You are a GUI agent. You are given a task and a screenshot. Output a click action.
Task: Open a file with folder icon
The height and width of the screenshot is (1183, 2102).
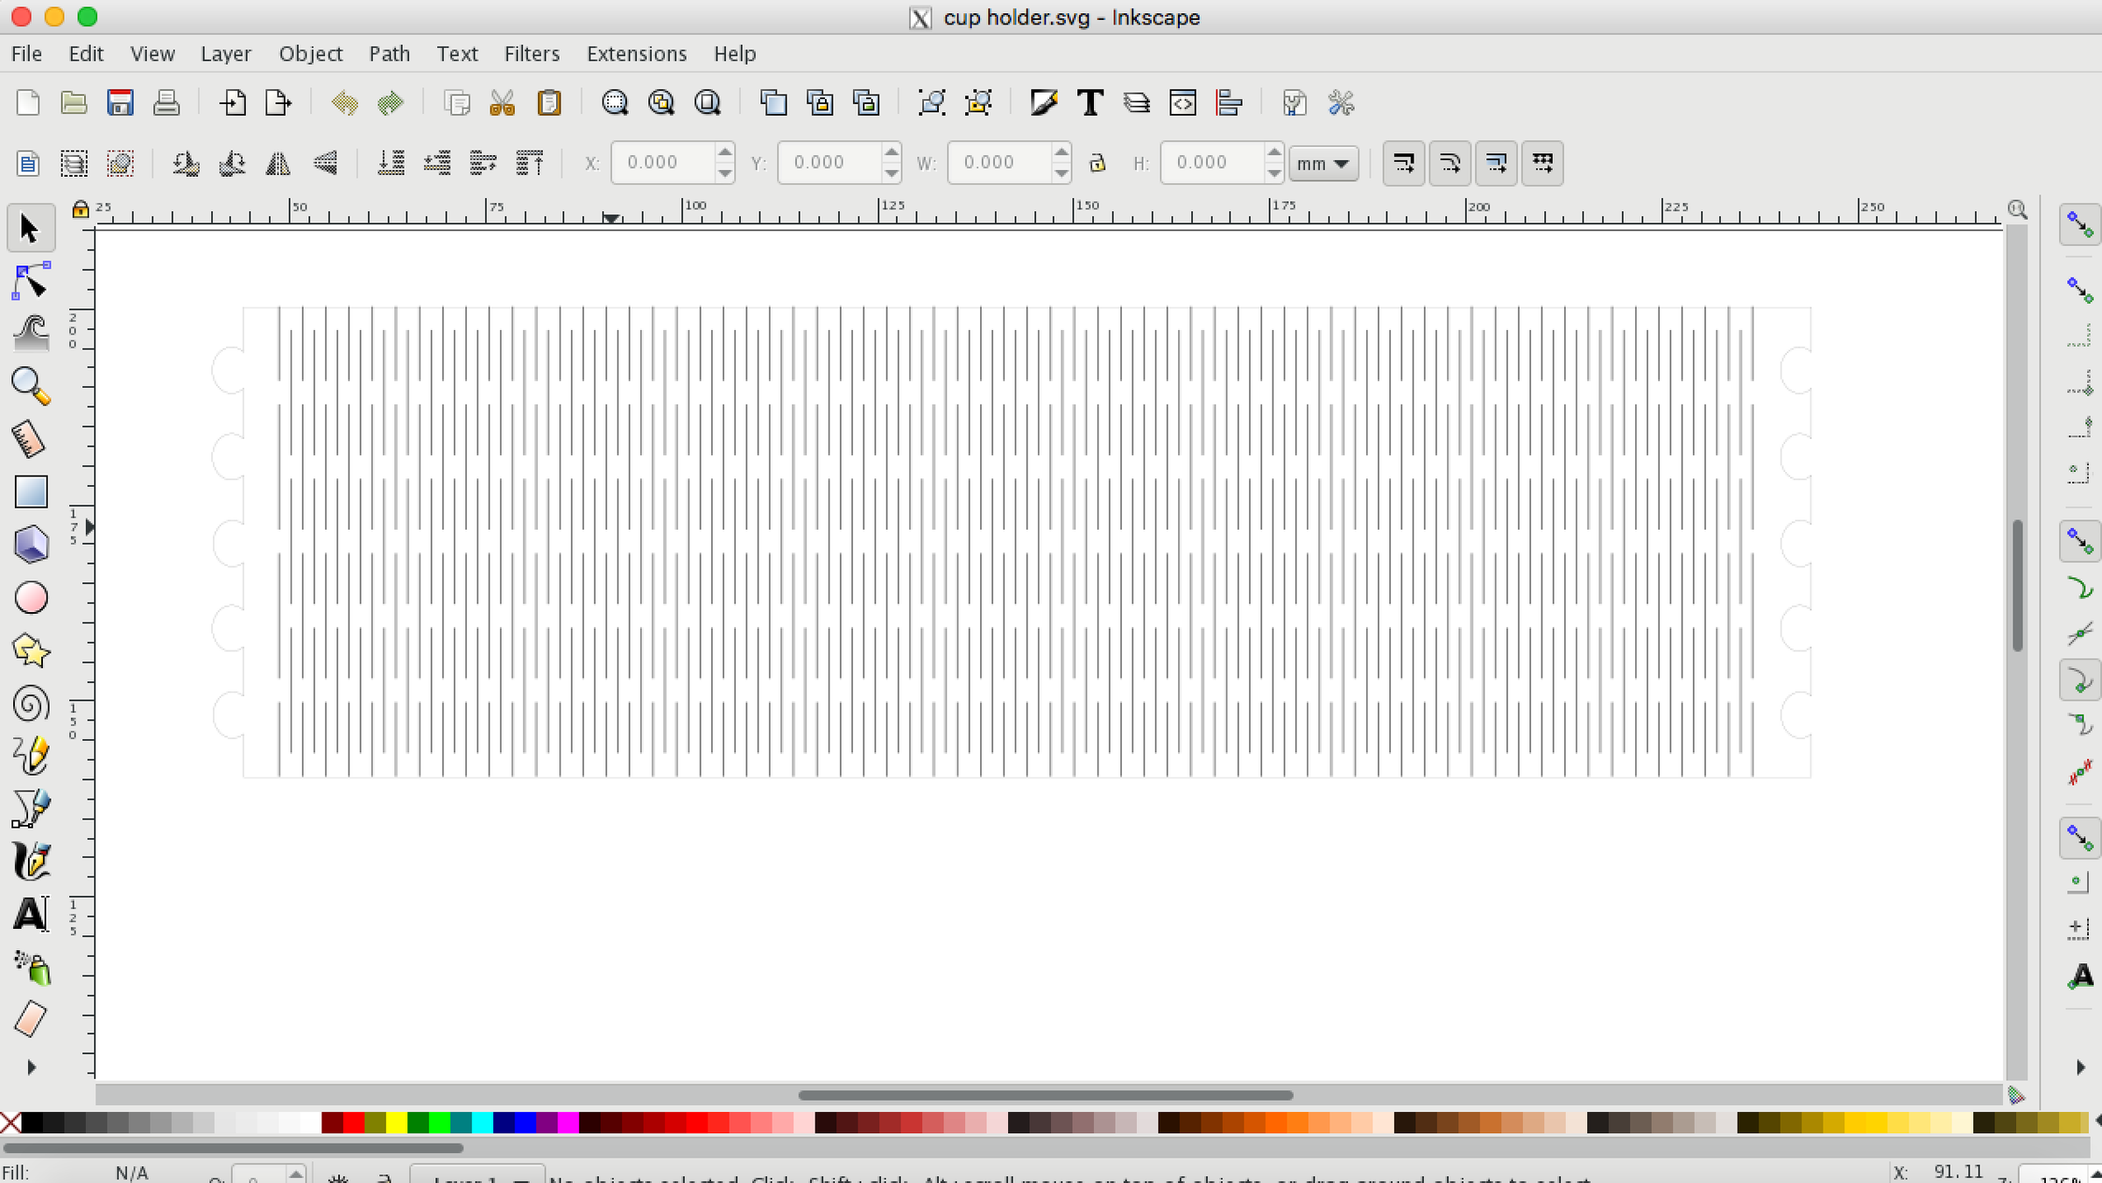74,102
